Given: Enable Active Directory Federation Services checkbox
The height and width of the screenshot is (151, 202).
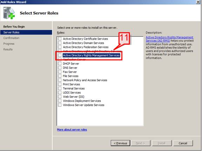Looking at the screenshot, I should (60, 47).
